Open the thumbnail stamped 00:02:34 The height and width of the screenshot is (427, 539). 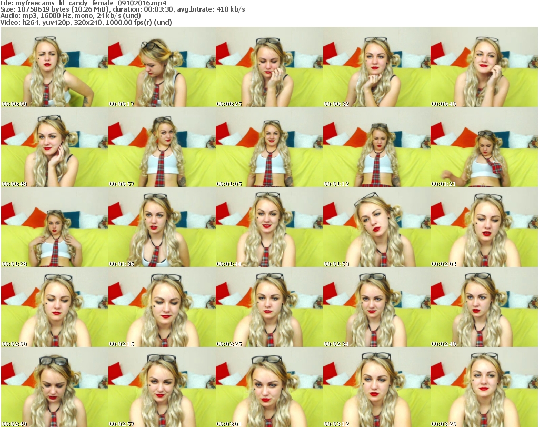376,307
